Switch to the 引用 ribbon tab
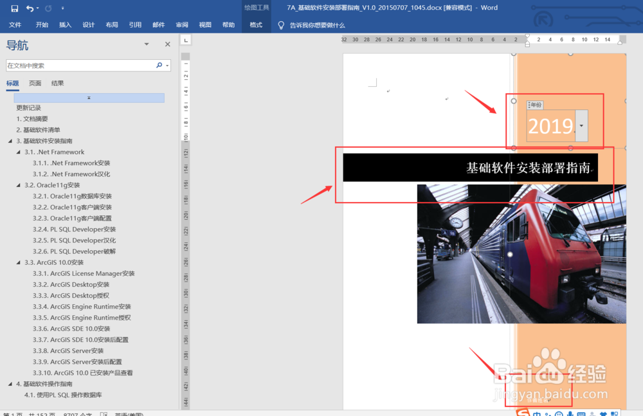The image size is (643, 416). click(135, 25)
